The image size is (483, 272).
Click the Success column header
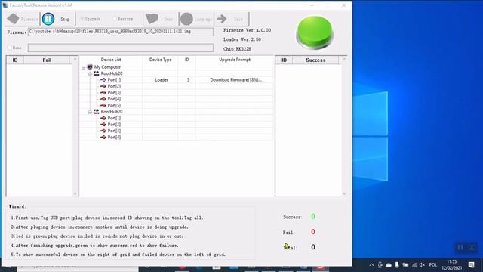tap(315, 60)
